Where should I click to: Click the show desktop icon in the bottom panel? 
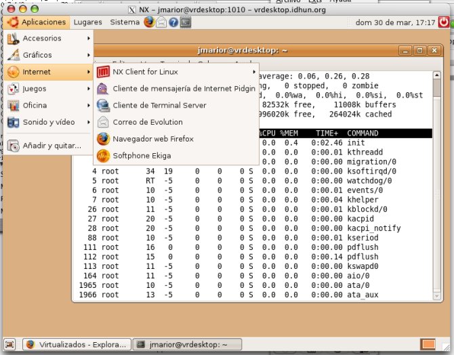click(x=10, y=344)
